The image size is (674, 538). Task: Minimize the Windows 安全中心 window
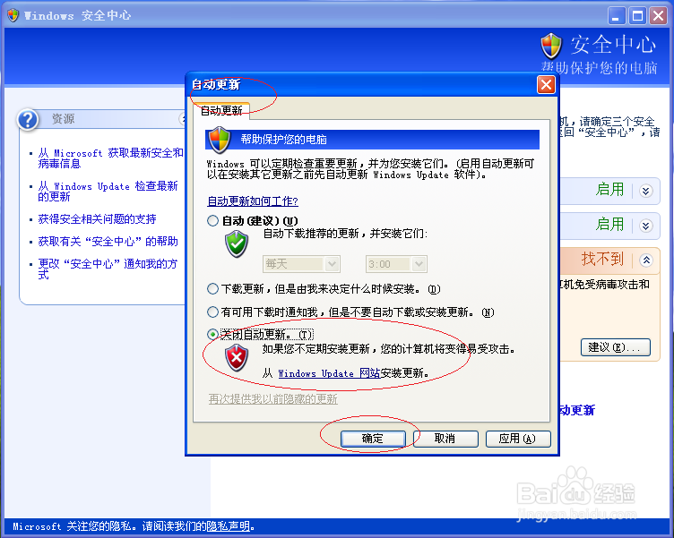point(617,16)
